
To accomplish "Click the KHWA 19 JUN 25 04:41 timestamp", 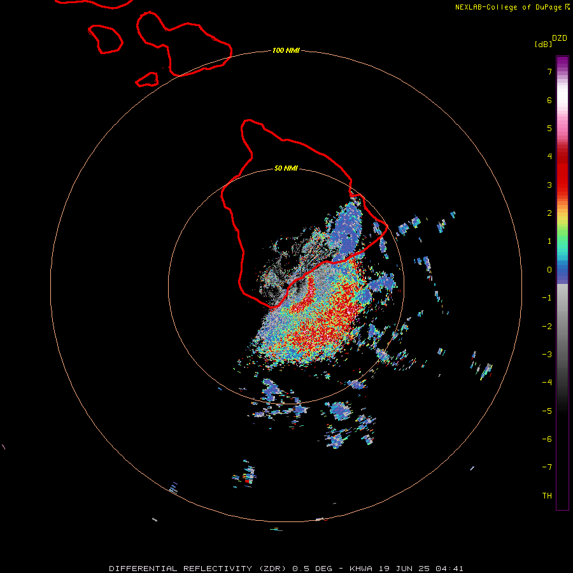I will coord(406,569).
